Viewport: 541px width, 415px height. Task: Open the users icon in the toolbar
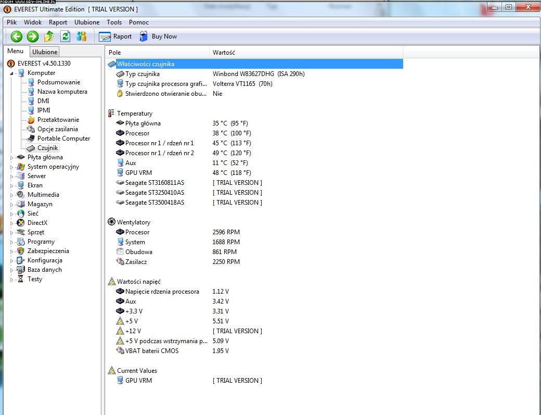[82, 36]
